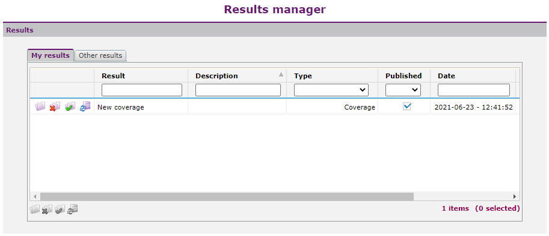Sort by the Result column header
This screenshot has width=549, height=236.
click(114, 76)
